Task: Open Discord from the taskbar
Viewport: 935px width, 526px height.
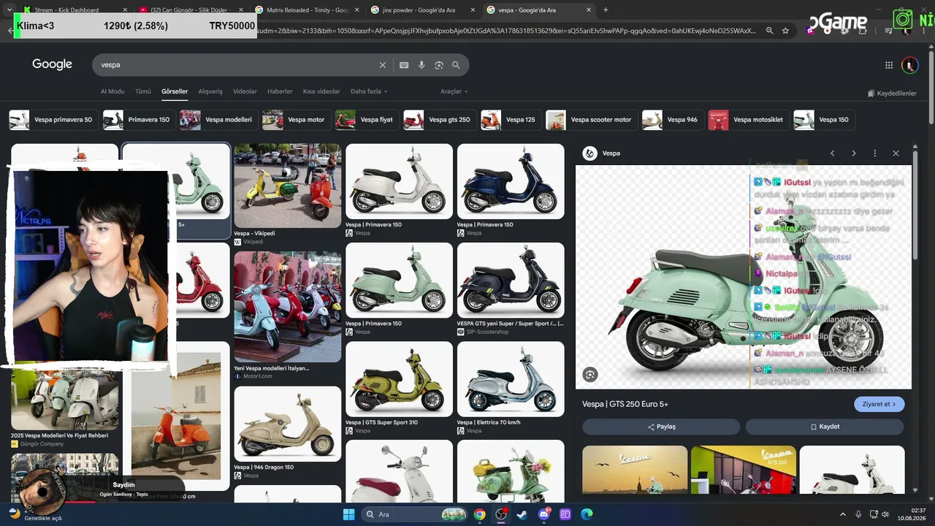Action: coord(544,514)
